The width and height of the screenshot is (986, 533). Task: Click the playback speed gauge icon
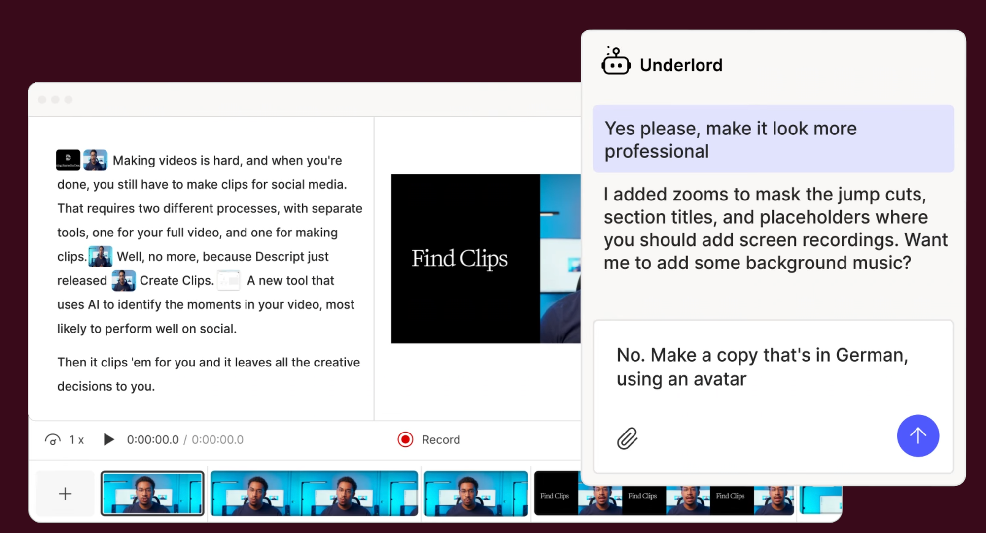(53, 439)
